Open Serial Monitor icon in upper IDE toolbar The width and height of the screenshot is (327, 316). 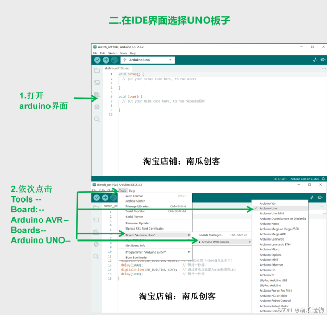[323, 60]
